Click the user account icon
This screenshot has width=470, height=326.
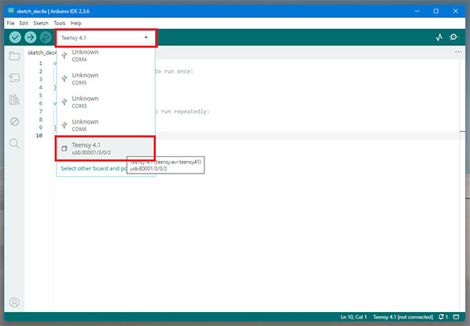point(14,302)
